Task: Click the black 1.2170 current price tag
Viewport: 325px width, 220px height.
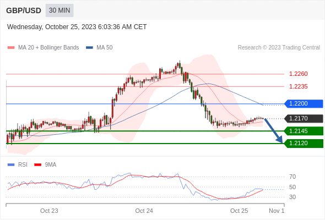Action: 304,119
